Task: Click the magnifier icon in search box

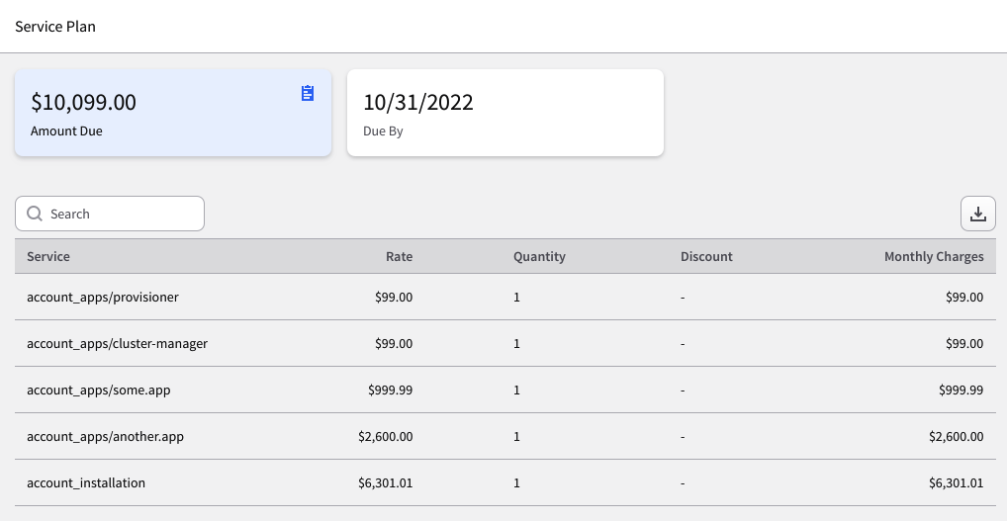Action: coord(35,214)
